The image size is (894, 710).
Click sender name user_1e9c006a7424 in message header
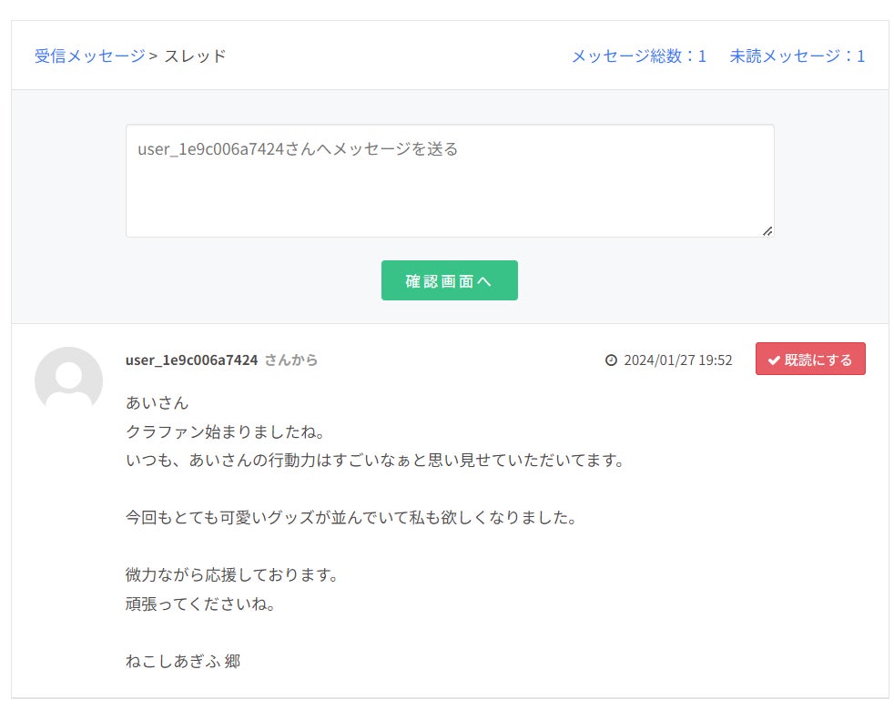(191, 360)
